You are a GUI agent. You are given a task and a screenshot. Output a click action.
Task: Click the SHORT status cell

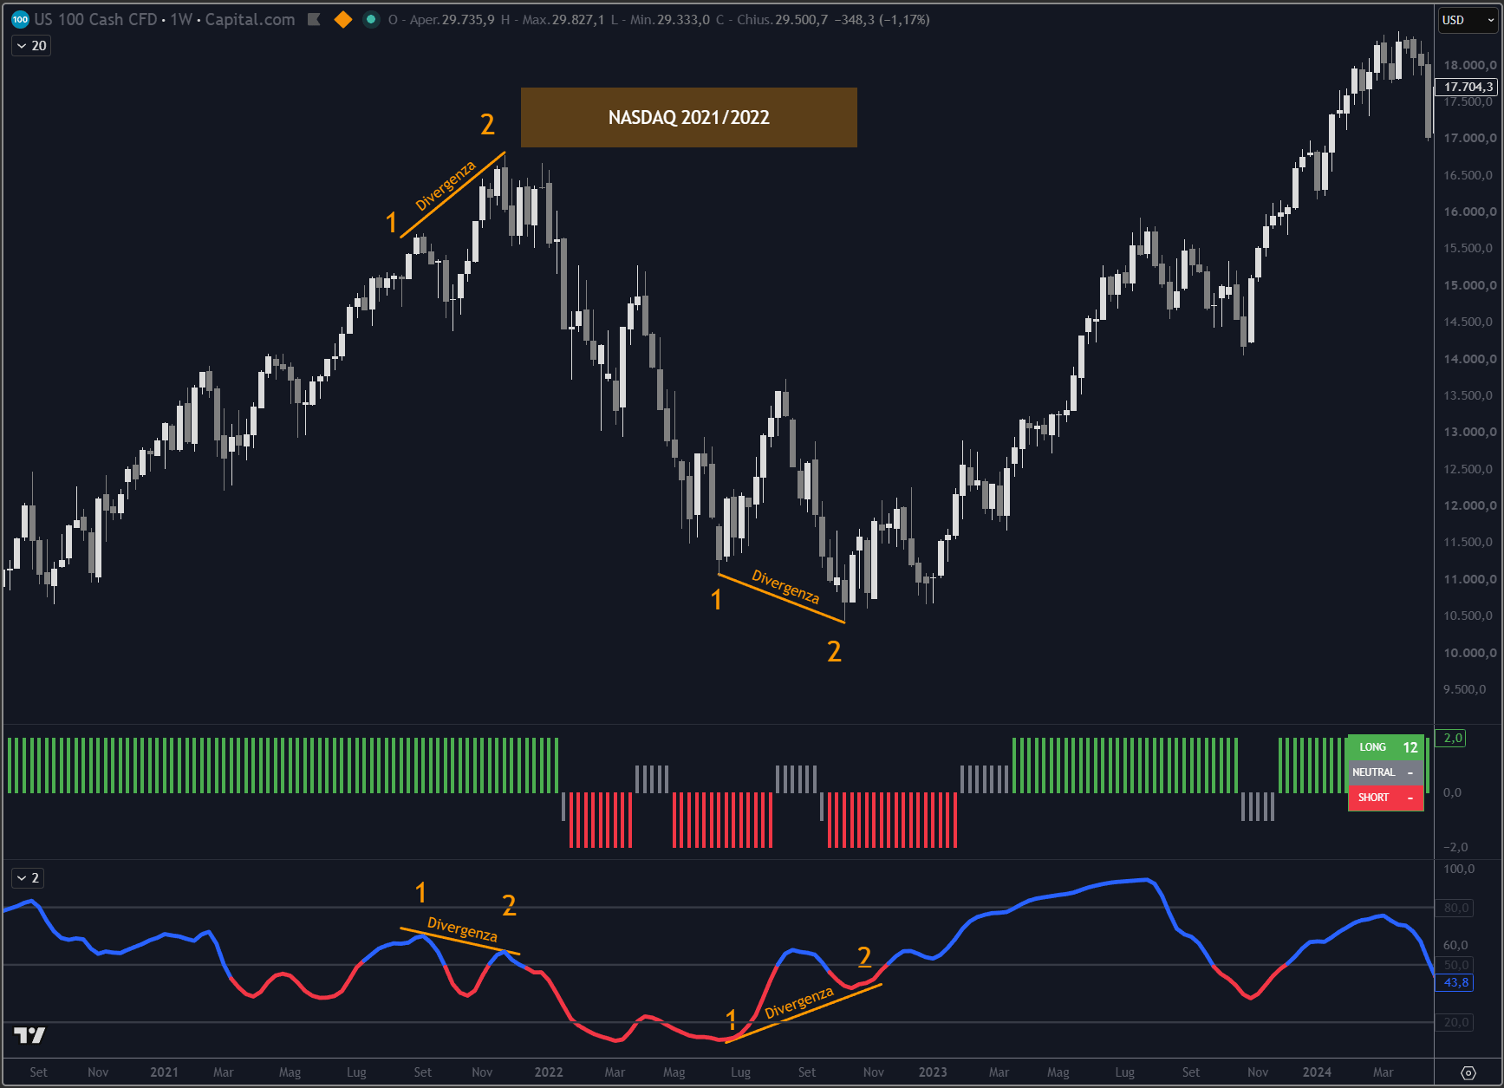tap(1385, 798)
